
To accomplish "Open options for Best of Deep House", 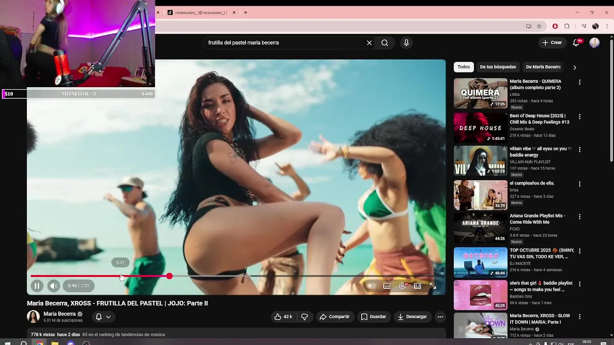I will 579,117.
